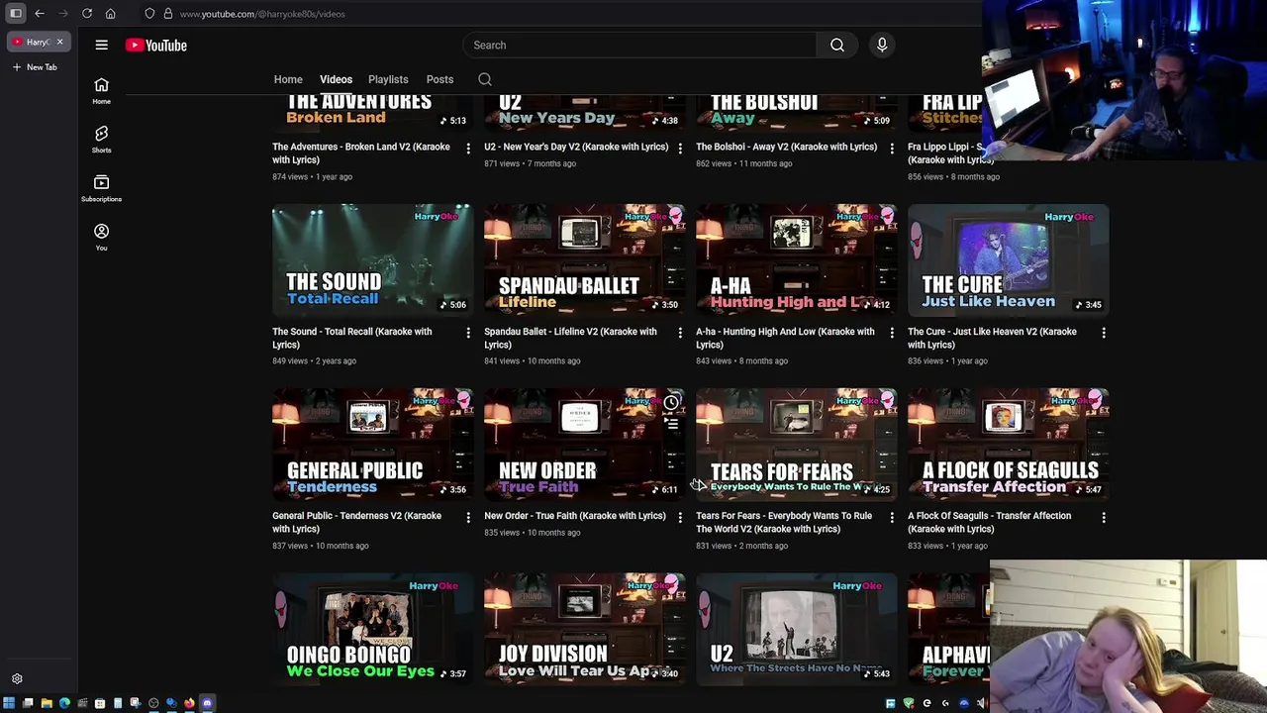Switch to the Playlists tab
Viewport: 1267px width, 713px height.
pyautogui.click(x=388, y=79)
